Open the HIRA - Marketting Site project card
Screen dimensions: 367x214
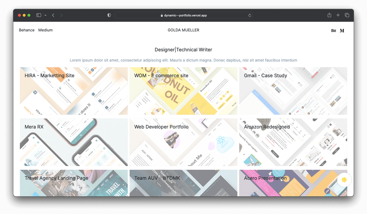pos(74,91)
